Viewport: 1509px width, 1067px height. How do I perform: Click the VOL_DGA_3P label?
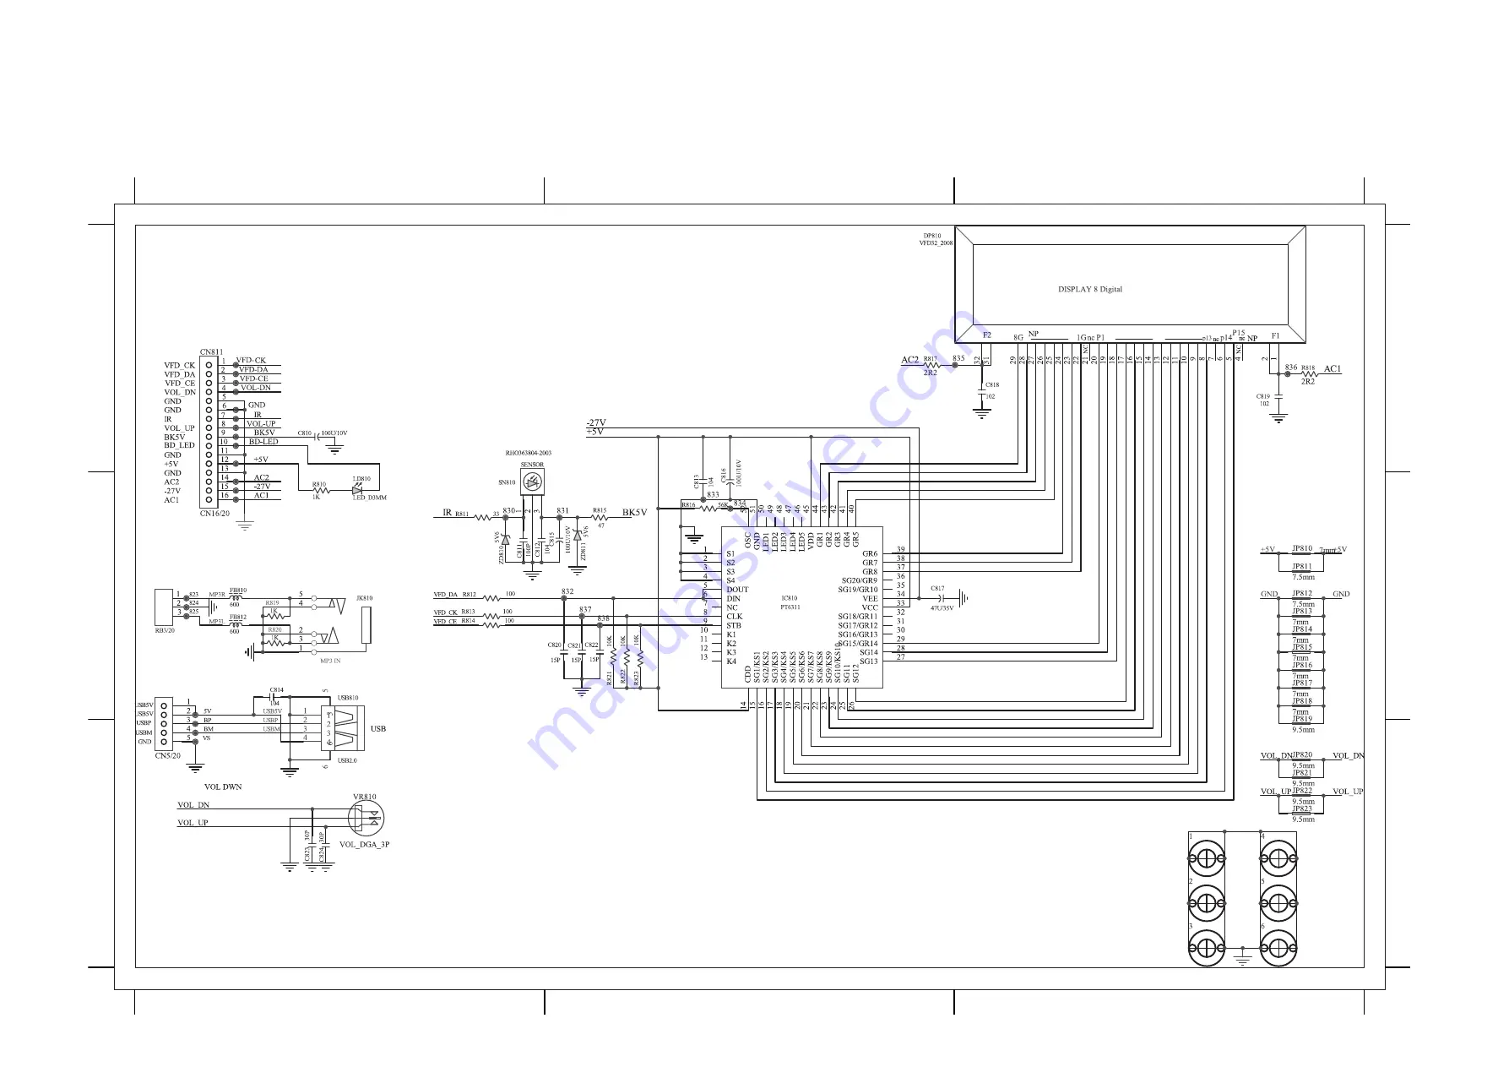tap(364, 844)
